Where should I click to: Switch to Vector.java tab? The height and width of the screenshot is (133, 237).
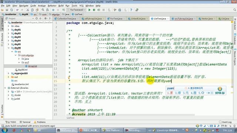(x=207, y=19)
